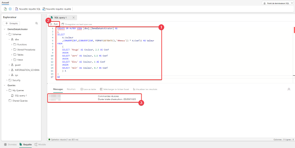Image resolution: width=295 pixels, height=148 pixels.
Task: Expand the Security folder chevron
Action: coord(7,80)
